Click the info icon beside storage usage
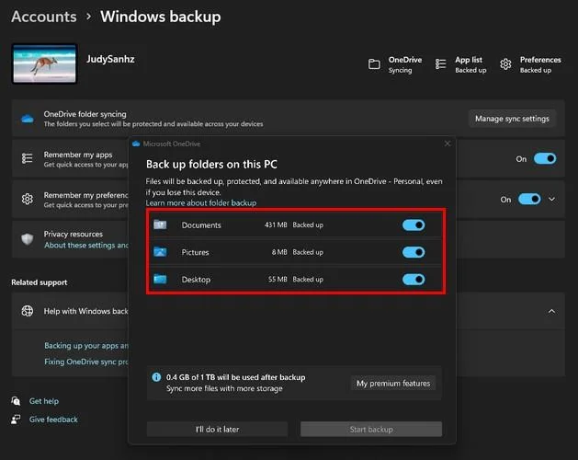The height and width of the screenshot is (460, 578). pos(156,377)
